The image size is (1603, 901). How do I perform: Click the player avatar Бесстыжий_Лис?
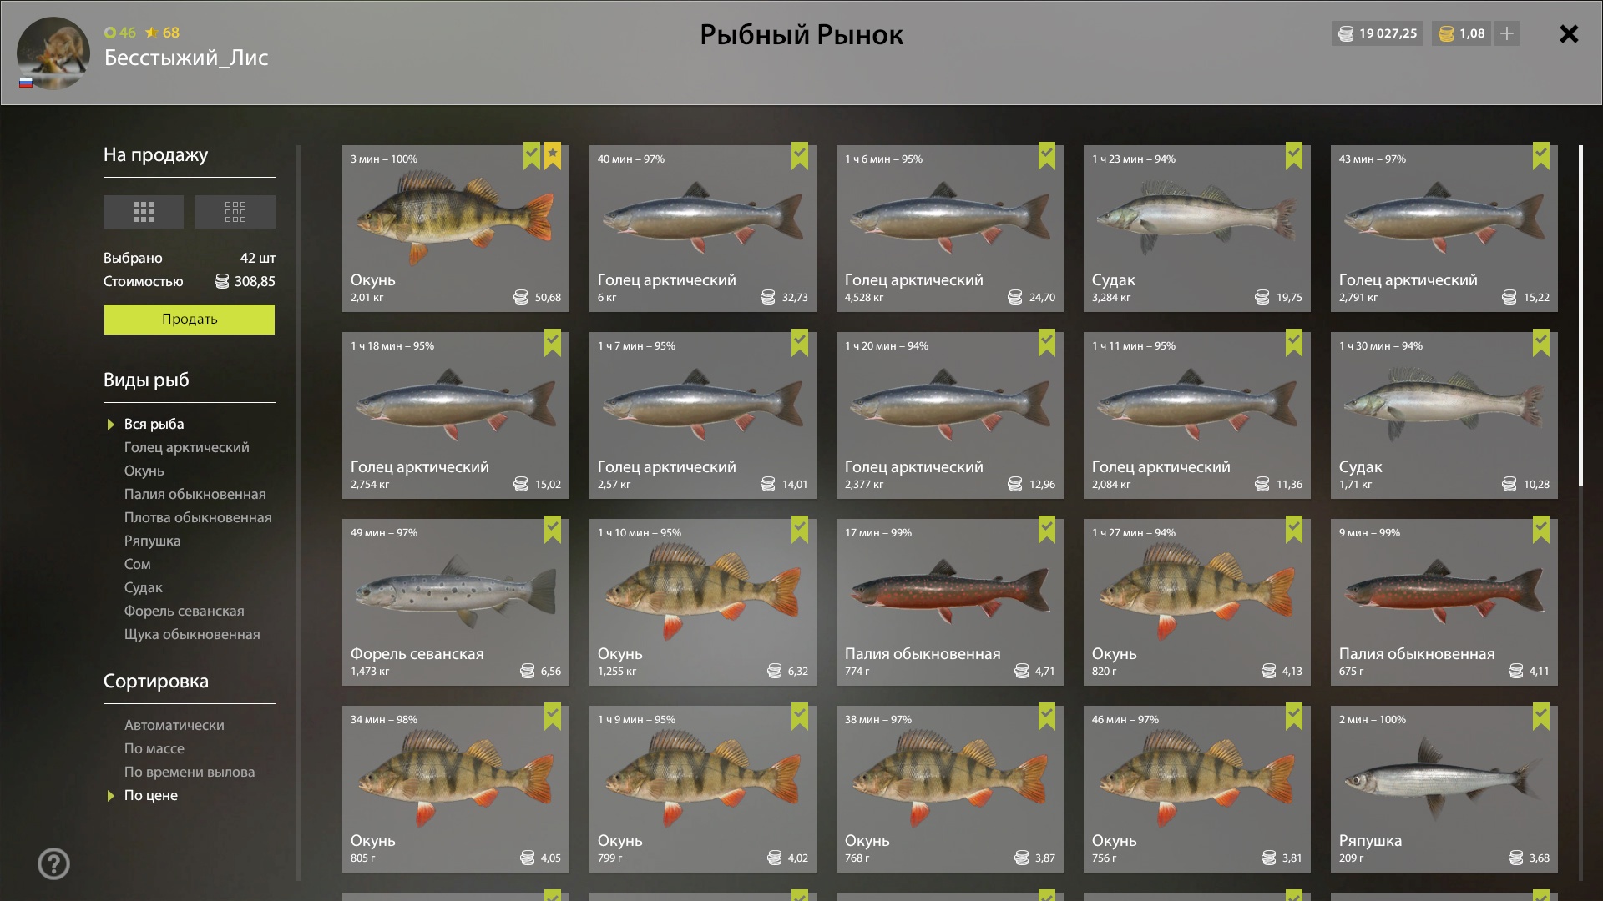pyautogui.click(x=53, y=53)
